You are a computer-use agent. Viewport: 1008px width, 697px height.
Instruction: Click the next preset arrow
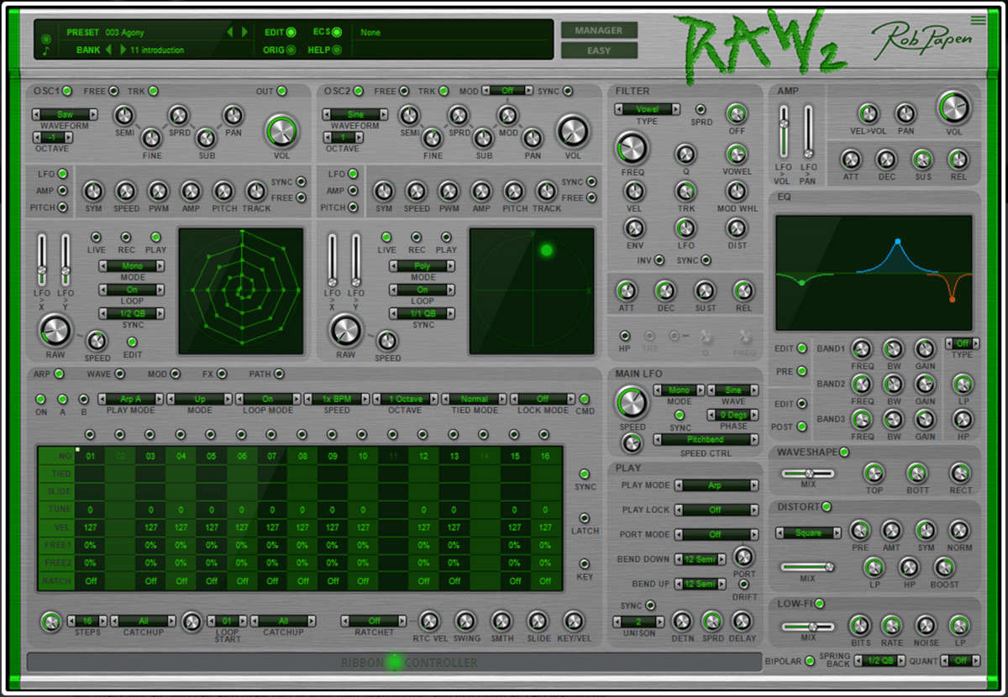244,32
